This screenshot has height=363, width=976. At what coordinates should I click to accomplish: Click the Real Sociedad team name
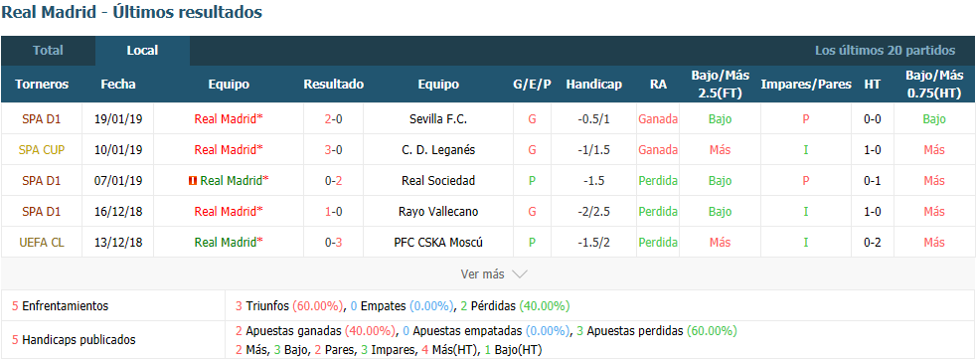pos(438,181)
